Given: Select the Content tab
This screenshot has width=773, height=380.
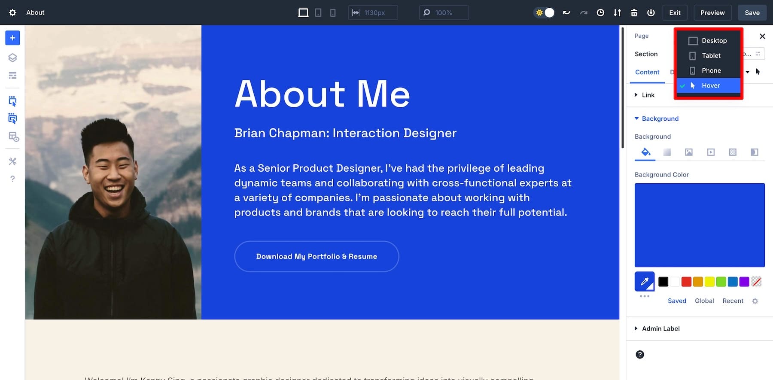Looking at the screenshot, I should tap(647, 72).
